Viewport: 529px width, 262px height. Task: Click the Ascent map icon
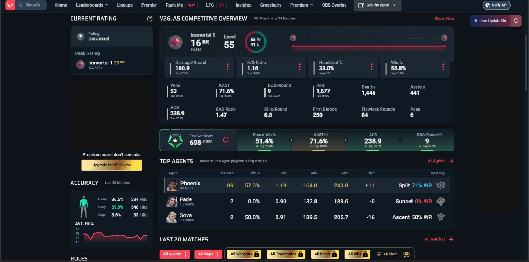coord(440,217)
